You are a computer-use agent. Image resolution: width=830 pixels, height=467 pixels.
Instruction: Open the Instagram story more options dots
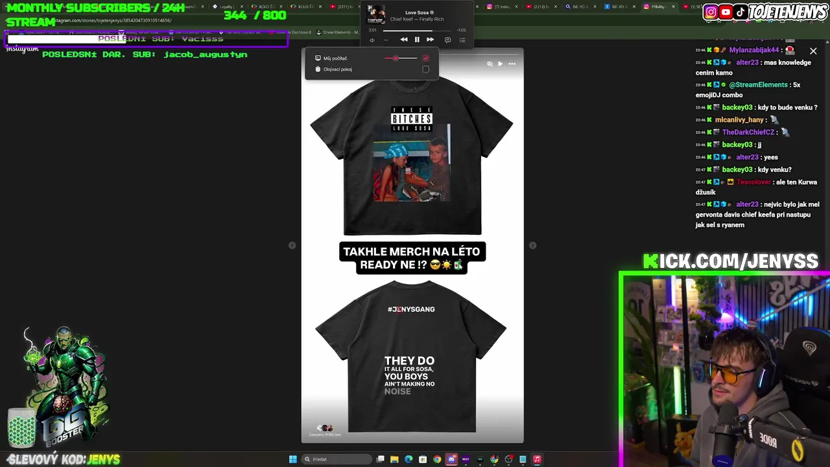pyautogui.click(x=512, y=64)
